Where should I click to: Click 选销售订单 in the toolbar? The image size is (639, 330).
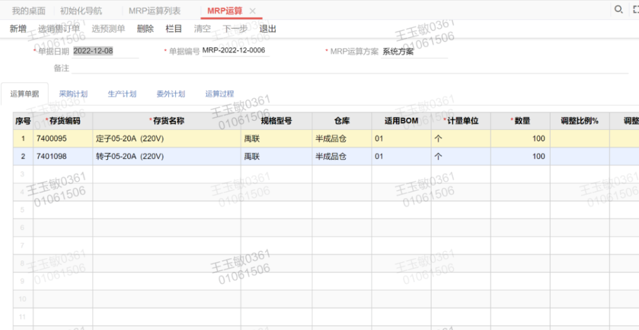coord(59,29)
